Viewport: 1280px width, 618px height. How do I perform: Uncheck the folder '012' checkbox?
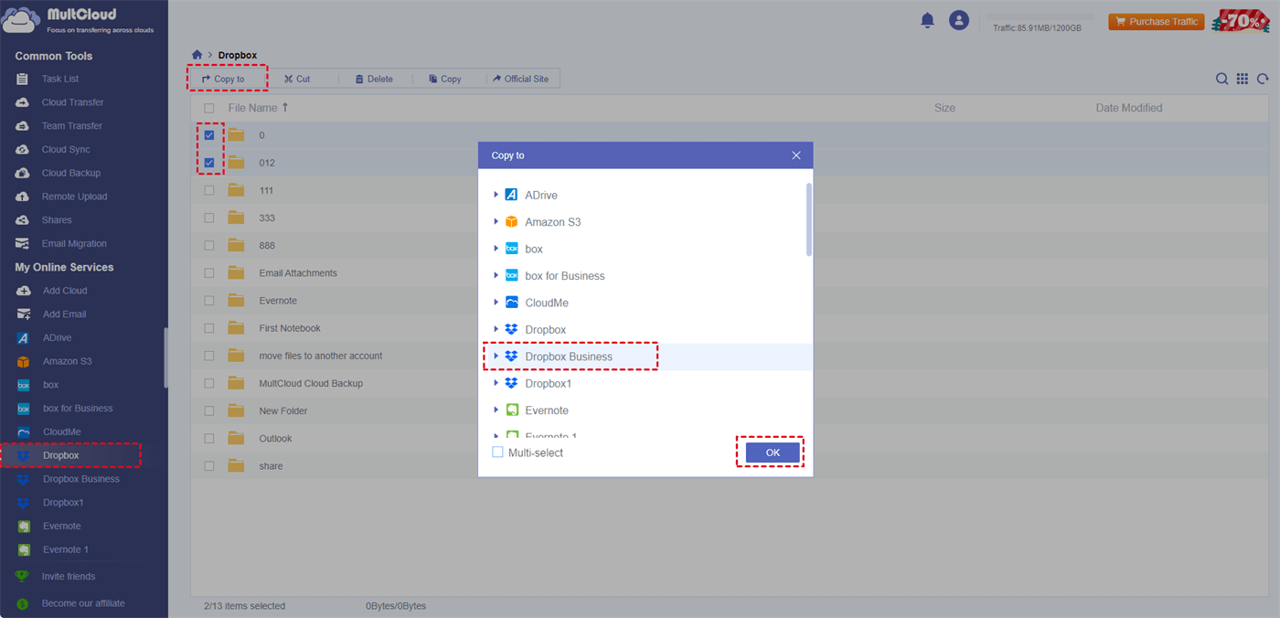tap(209, 163)
